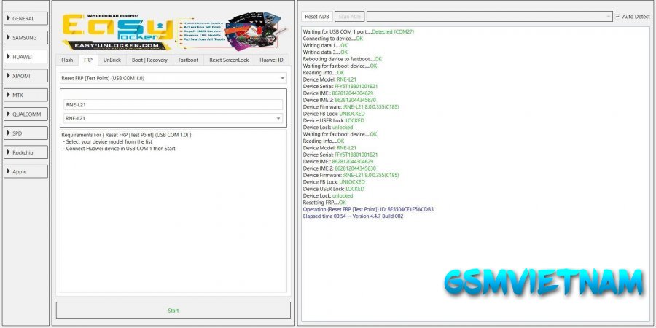Click 'Writing data 3....OK' log line
This screenshot has height=328, width=656.
[325, 52]
